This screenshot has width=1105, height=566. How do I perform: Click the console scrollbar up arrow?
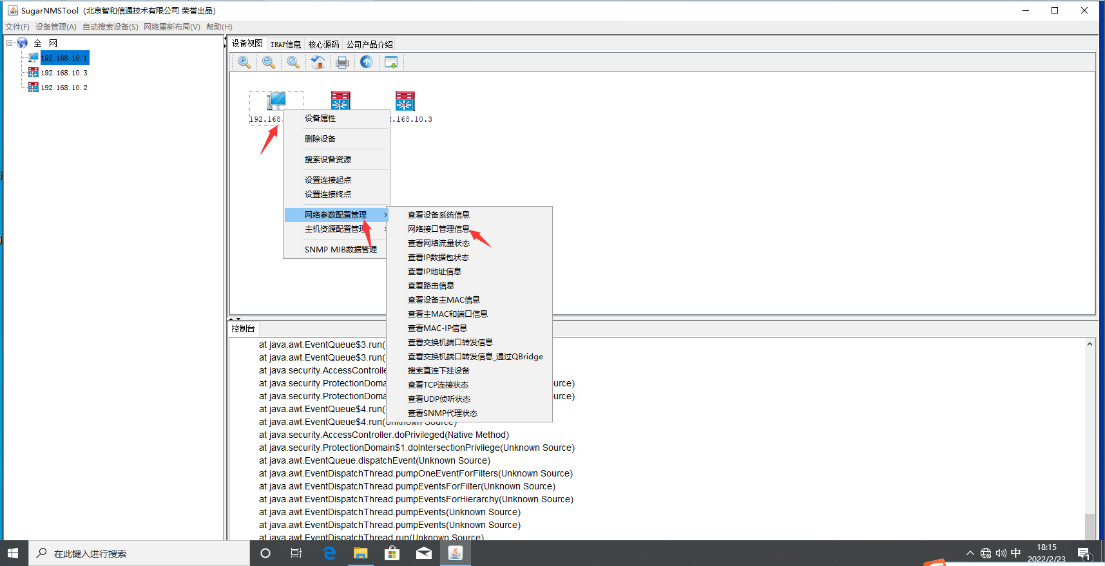coord(1090,344)
